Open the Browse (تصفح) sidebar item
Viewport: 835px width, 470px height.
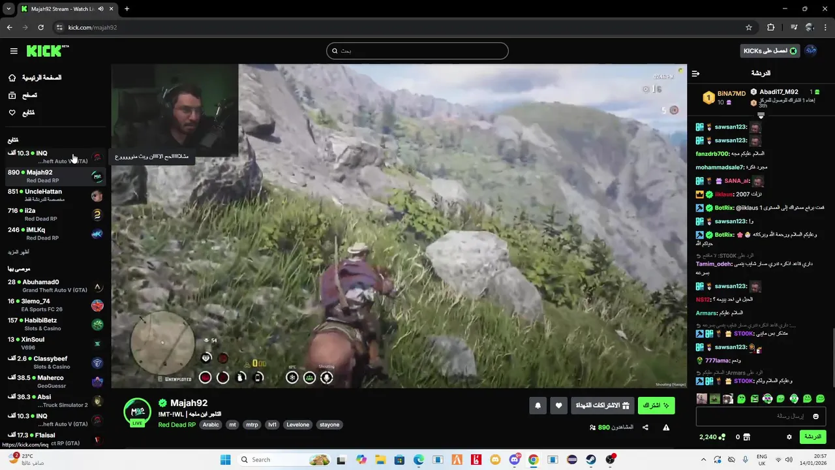[x=23, y=95]
